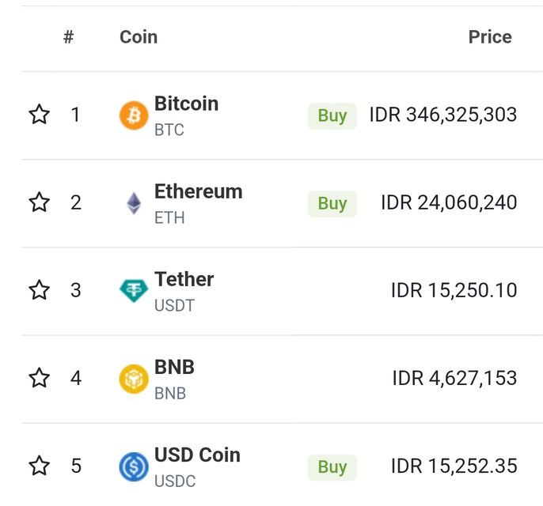Select the BNB price IDR 4,627,153
Image resolution: width=543 pixels, height=506 pixels.
[454, 379]
